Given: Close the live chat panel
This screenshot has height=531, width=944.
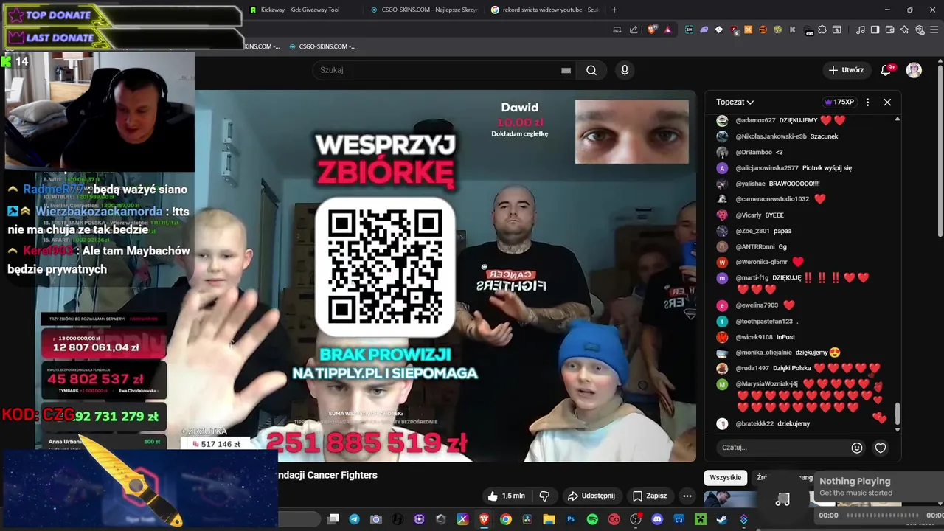Looking at the screenshot, I should click(x=887, y=102).
